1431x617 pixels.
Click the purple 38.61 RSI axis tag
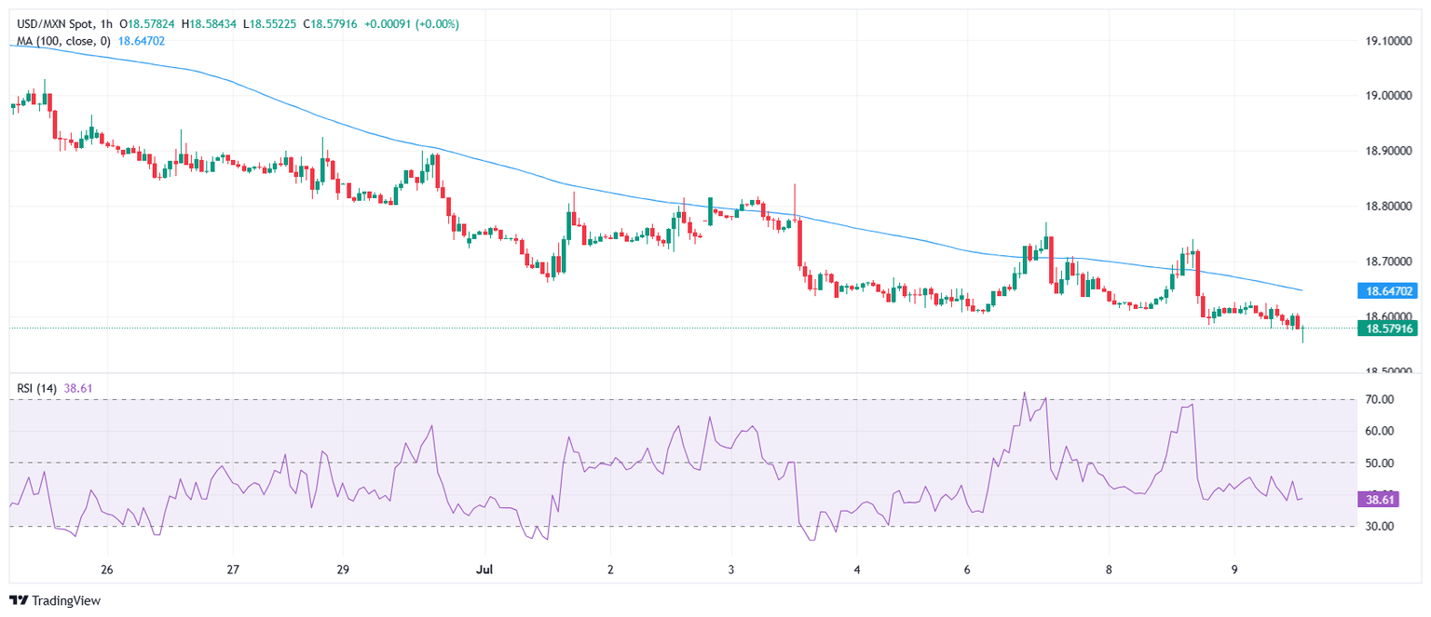[x=1380, y=500]
